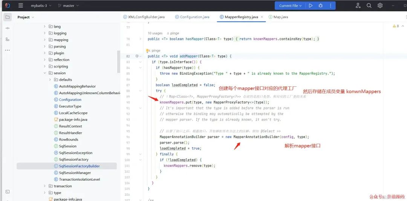
Task: Click pinge author hint above hasMapper
Action: pyautogui.click(x=173, y=33)
